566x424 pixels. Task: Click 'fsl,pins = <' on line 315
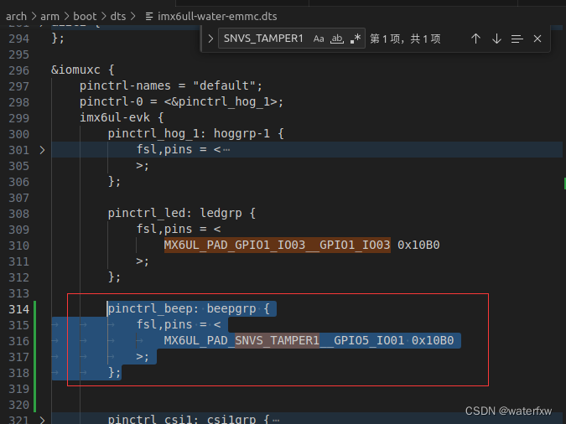[x=179, y=324]
